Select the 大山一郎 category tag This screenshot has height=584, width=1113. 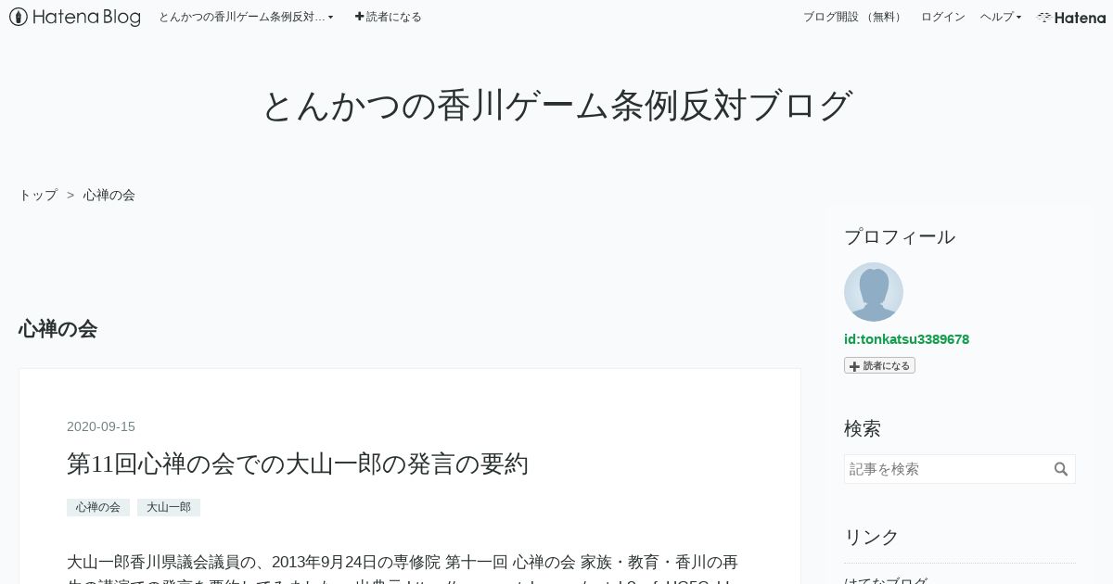(169, 507)
